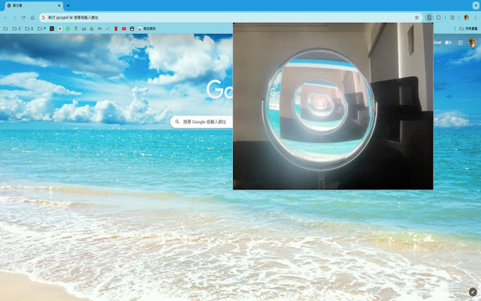Open the X (Twitter) bookmark
The width and height of the screenshot is (481, 301).
pos(51,28)
